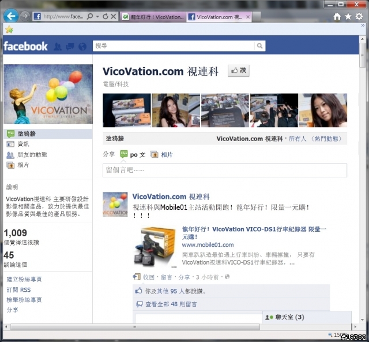
Task: Click the facebook logo
Action: (x=25, y=46)
